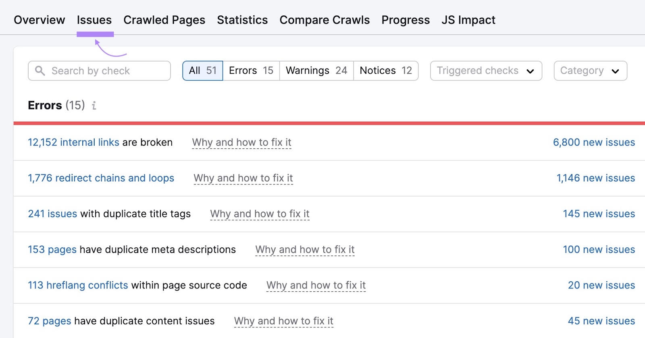Screen dimensions: 645x338
Task: Select the JS Impact tab
Action: click(468, 20)
